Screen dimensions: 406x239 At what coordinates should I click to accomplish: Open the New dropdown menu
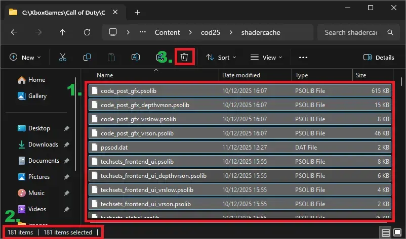coord(25,58)
